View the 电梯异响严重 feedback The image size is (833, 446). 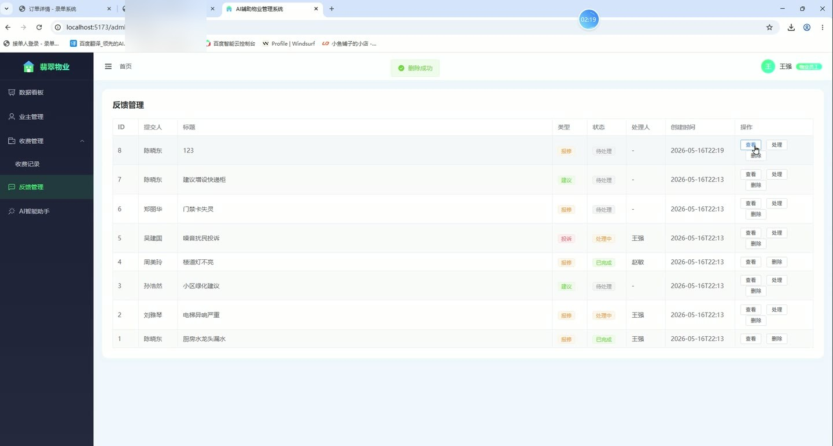coord(751,310)
